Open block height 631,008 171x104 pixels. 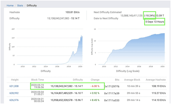tap(14, 86)
